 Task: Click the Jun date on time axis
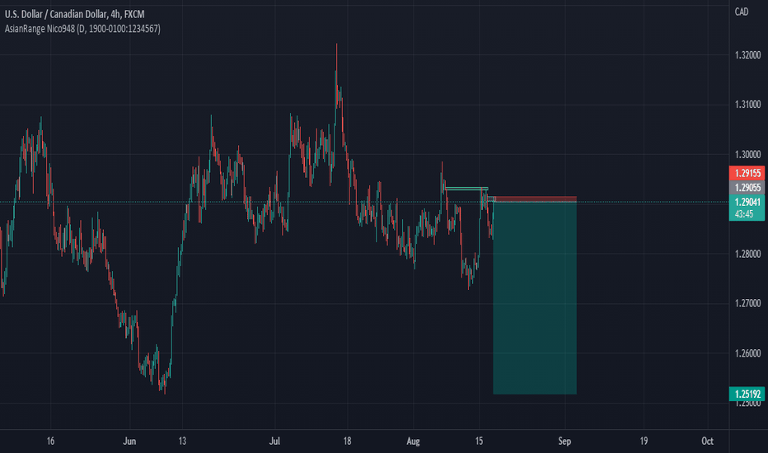tap(129, 441)
